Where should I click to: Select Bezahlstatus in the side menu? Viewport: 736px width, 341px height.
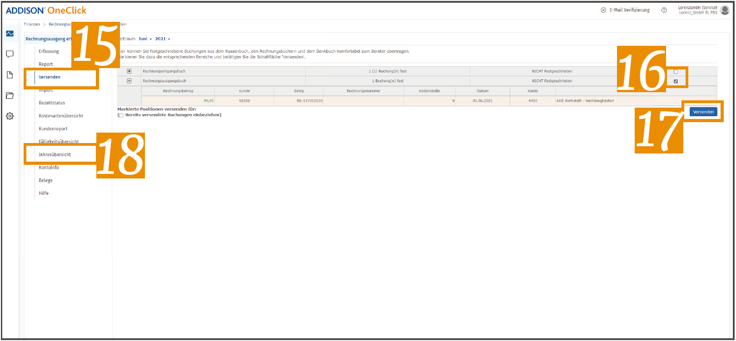[x=52, y=103]
